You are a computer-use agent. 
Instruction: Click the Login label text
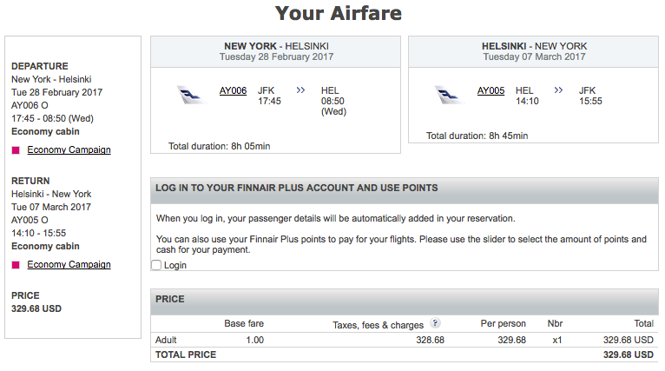click(175, 265)
